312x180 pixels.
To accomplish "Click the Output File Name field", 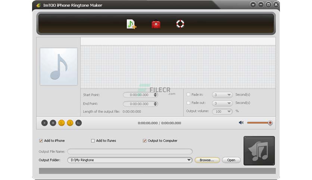I will [130, 151].
